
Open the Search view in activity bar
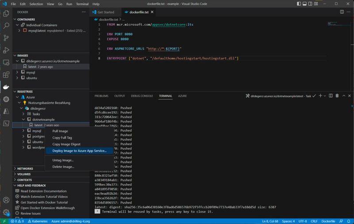(x=6, y=26)
